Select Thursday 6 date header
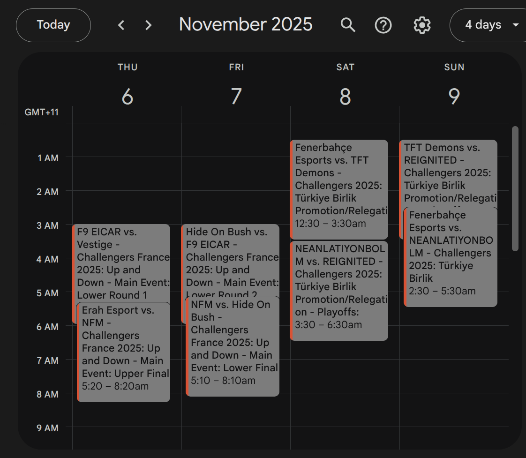 (128, 96)
